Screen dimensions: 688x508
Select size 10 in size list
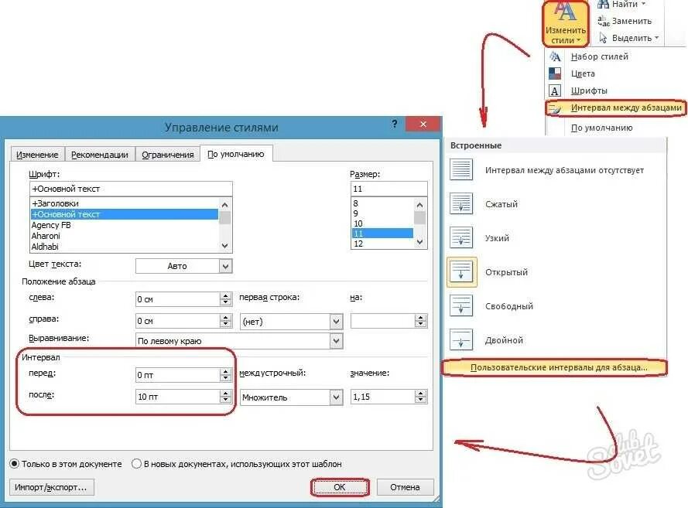click(x=382, y=223)
